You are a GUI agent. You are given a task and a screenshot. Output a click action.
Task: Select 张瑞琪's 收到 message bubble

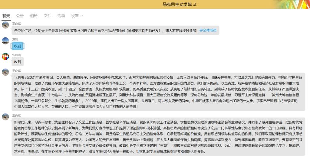pos(18,62)
